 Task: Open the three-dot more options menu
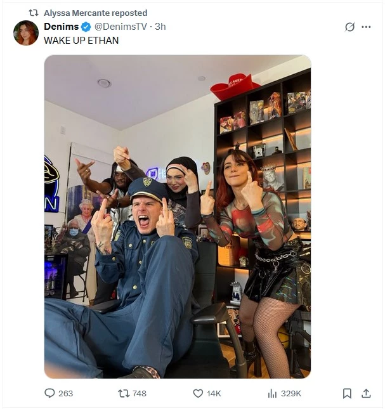coord(366,27)
